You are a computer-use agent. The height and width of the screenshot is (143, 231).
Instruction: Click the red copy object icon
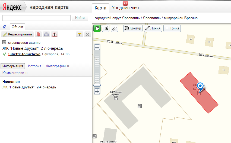click(38, 34)
